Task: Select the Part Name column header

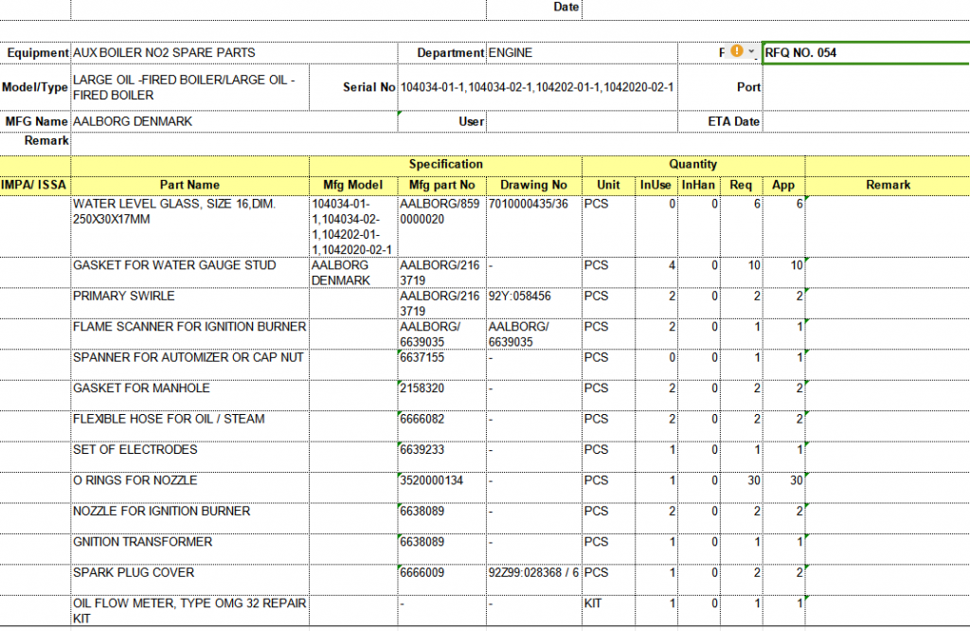Action: click(189, 185)
